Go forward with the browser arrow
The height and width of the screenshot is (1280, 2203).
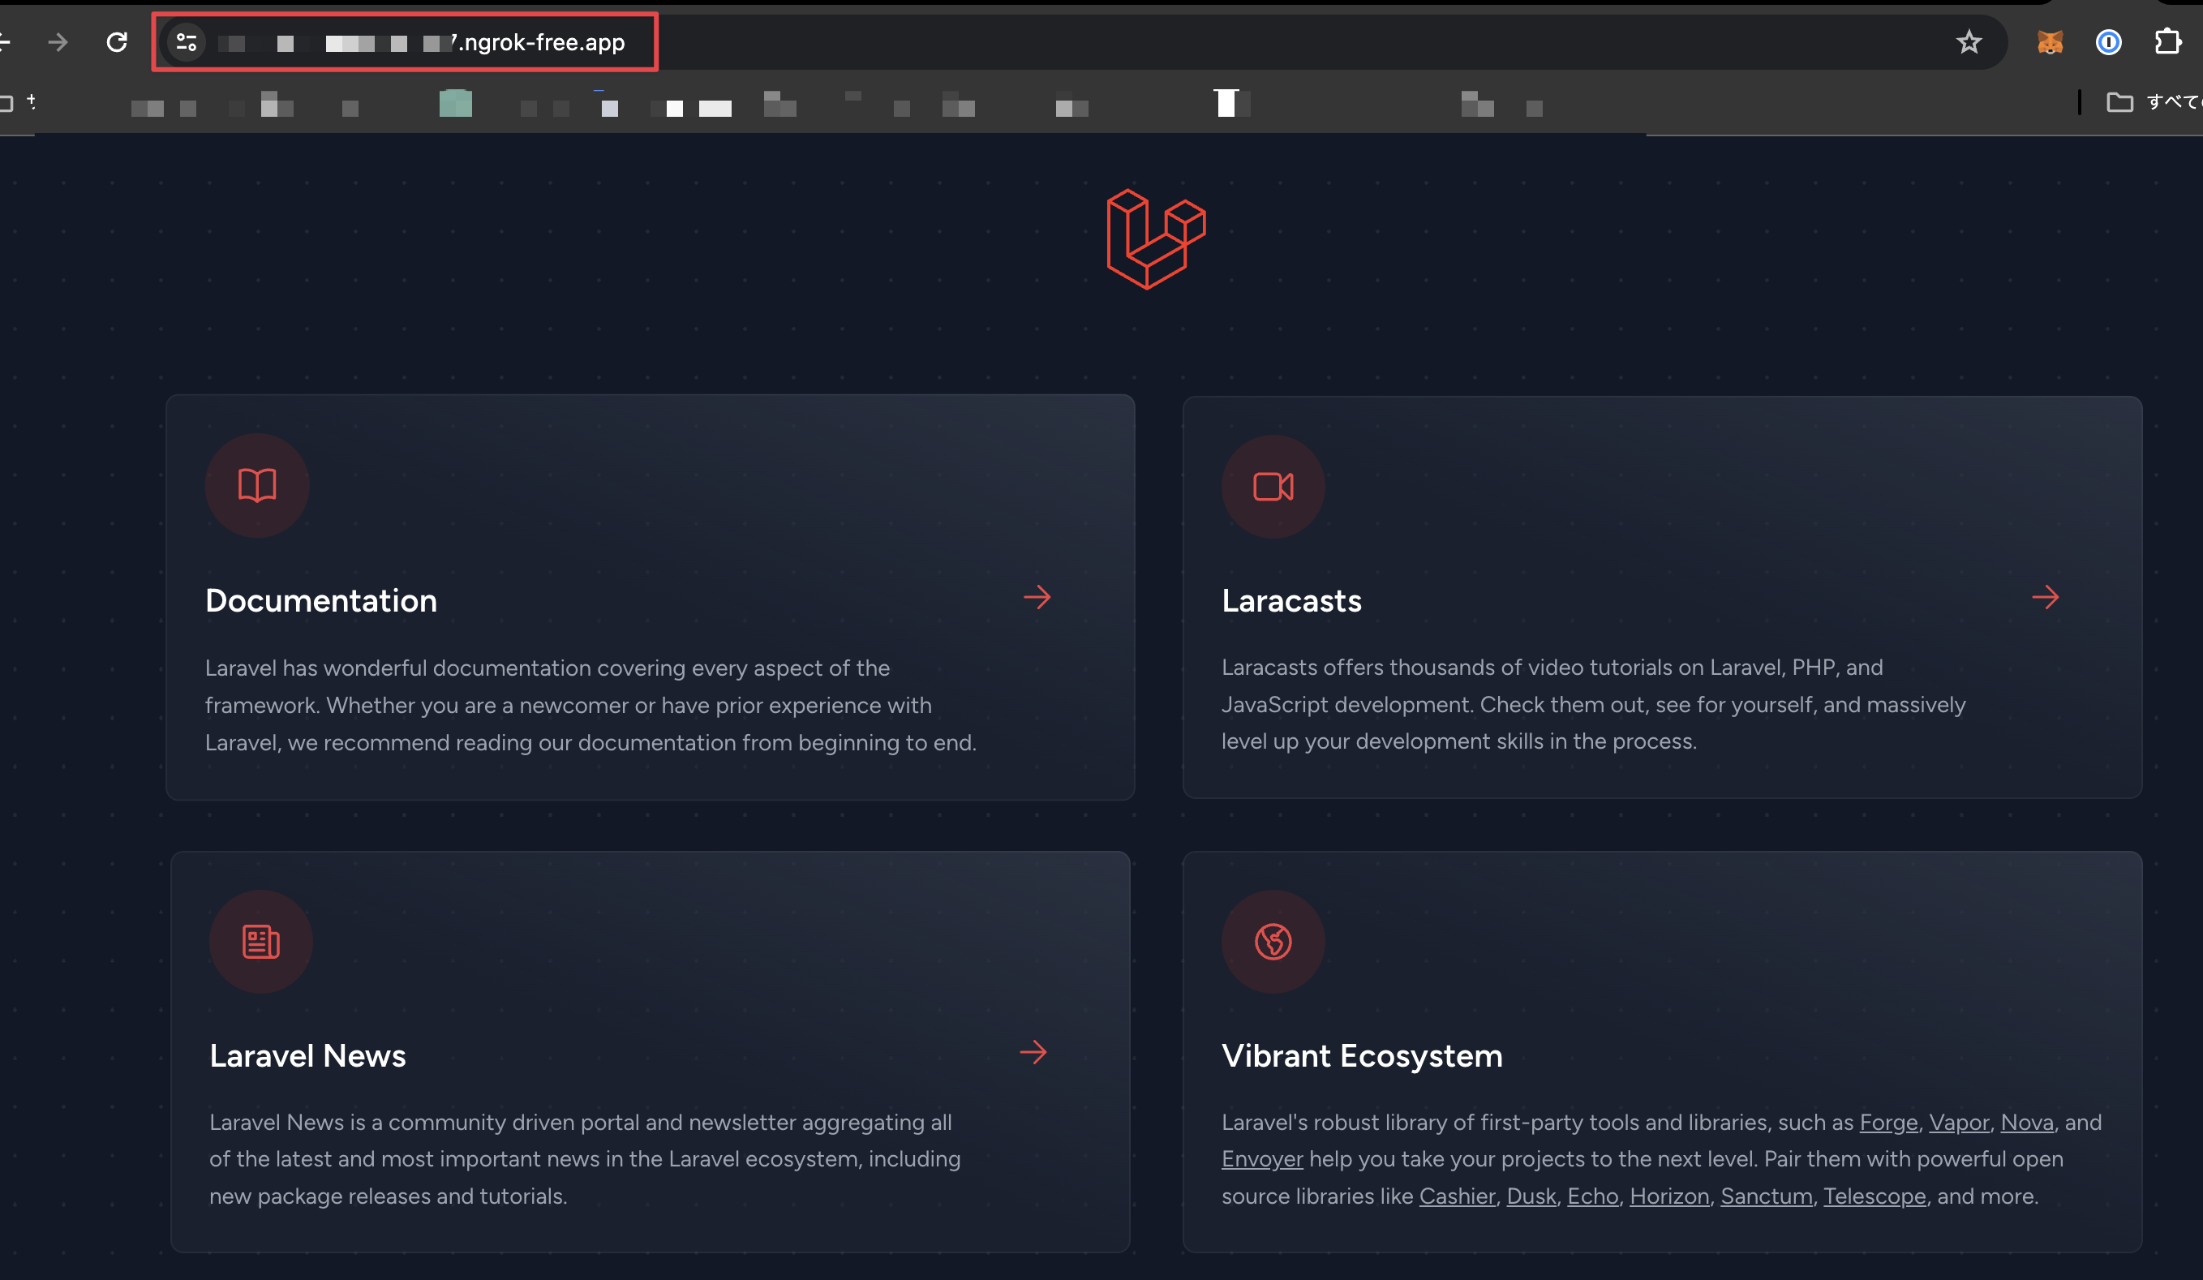tap(58, 42)
